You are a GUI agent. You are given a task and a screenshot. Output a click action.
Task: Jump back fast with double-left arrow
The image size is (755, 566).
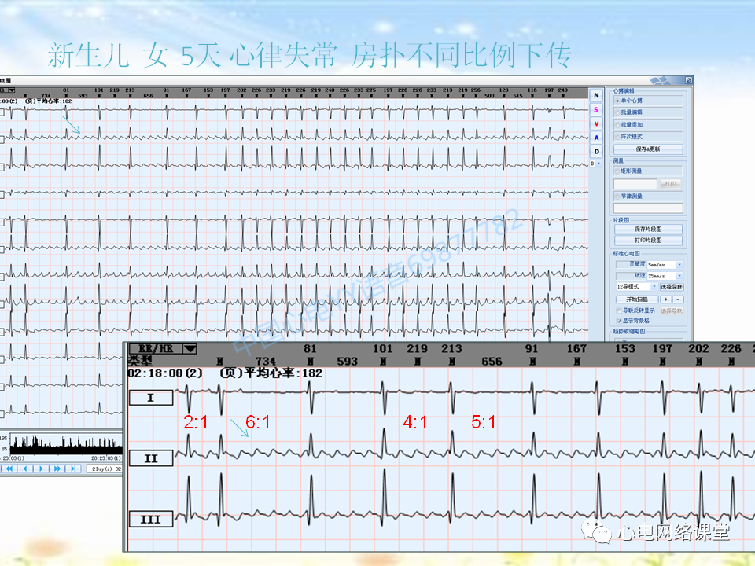point(9,469)
